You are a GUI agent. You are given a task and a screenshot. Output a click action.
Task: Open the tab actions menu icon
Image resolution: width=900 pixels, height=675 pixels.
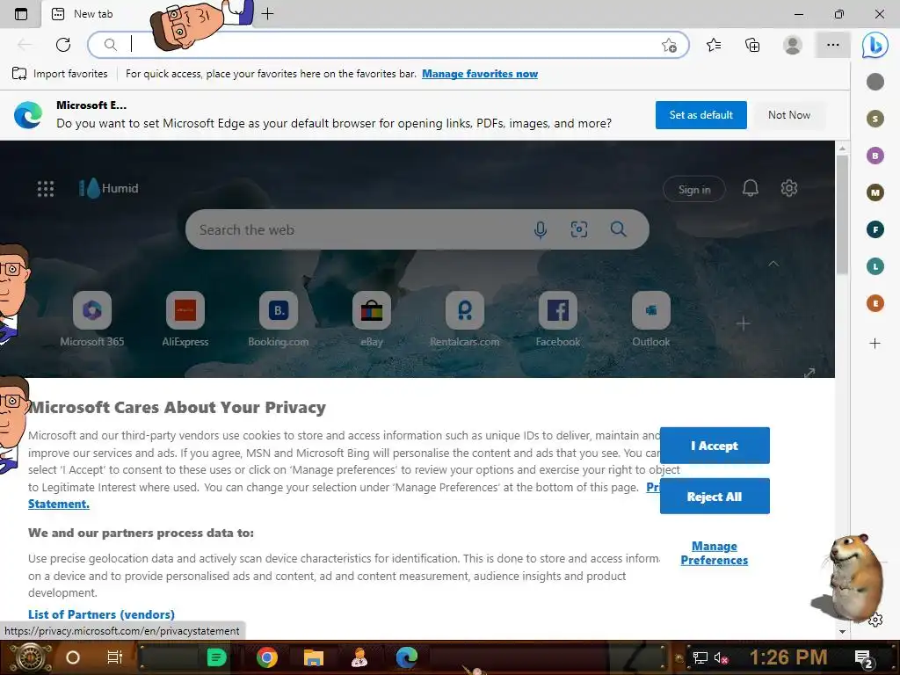coord(21,14)
